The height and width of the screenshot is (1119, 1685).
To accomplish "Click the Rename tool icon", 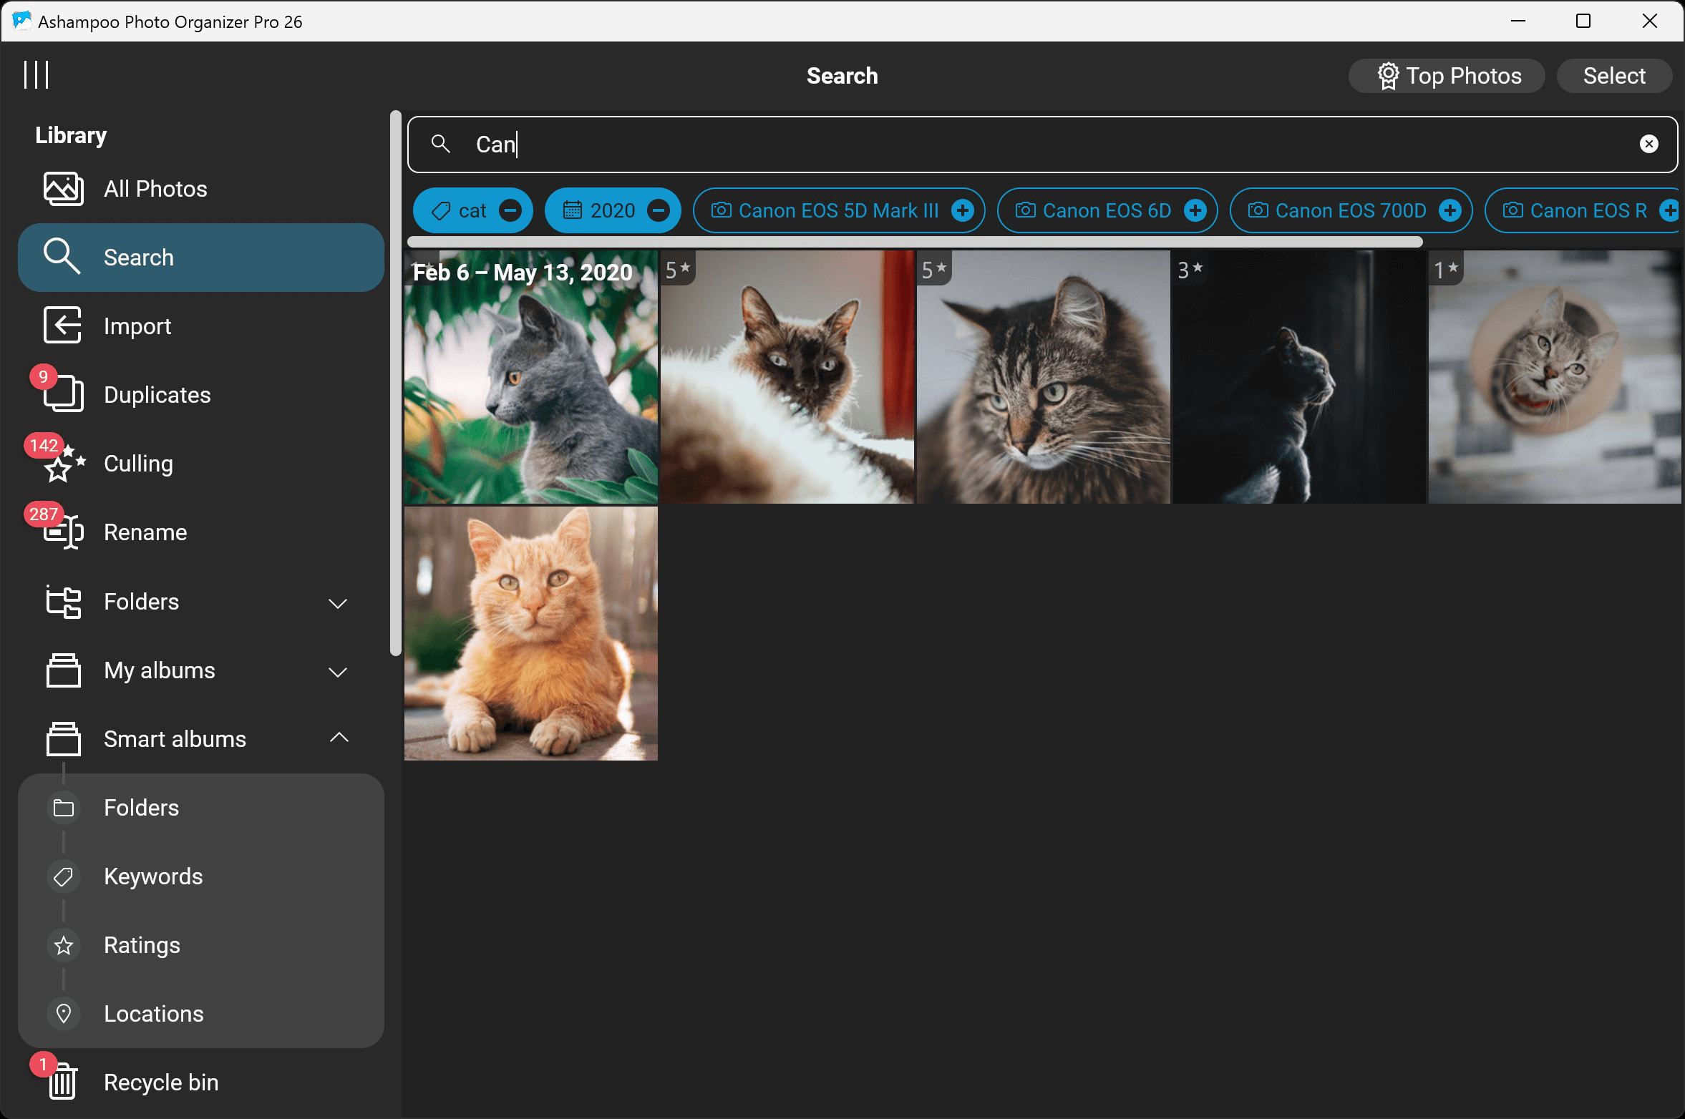I will tap(63, 532).
